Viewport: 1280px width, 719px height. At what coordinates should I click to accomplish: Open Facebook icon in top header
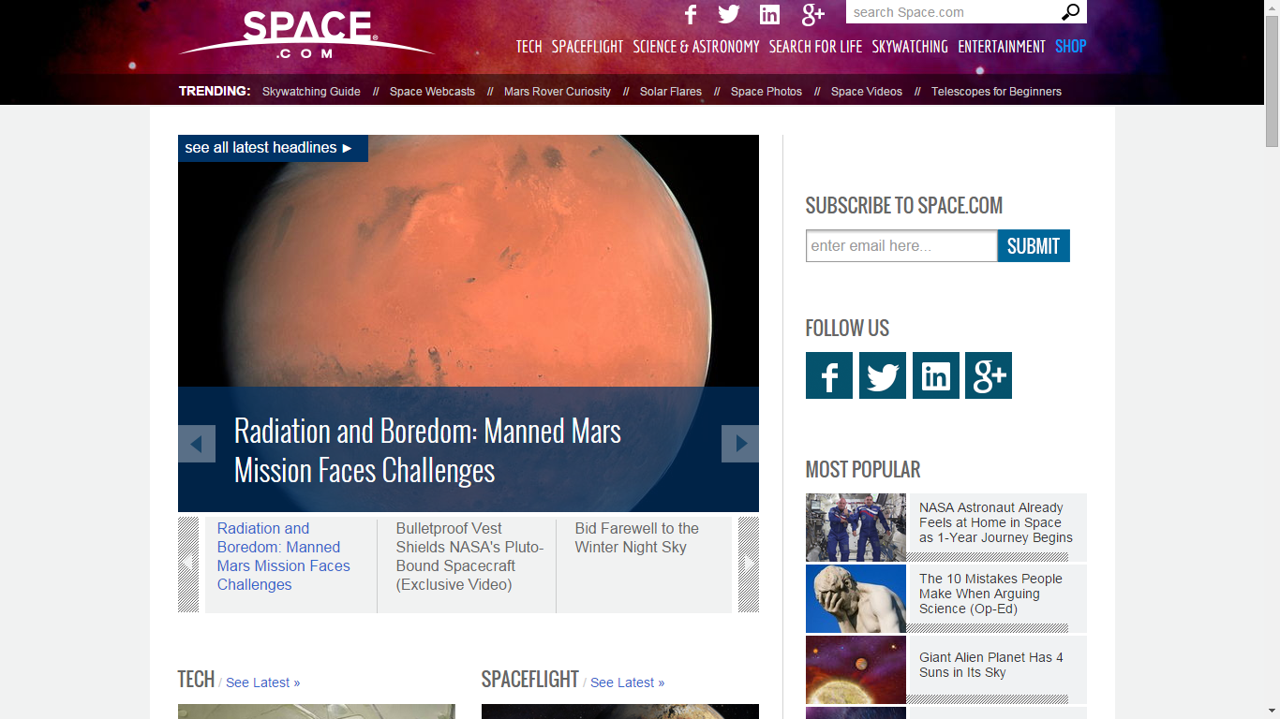(x=691, y=14)
